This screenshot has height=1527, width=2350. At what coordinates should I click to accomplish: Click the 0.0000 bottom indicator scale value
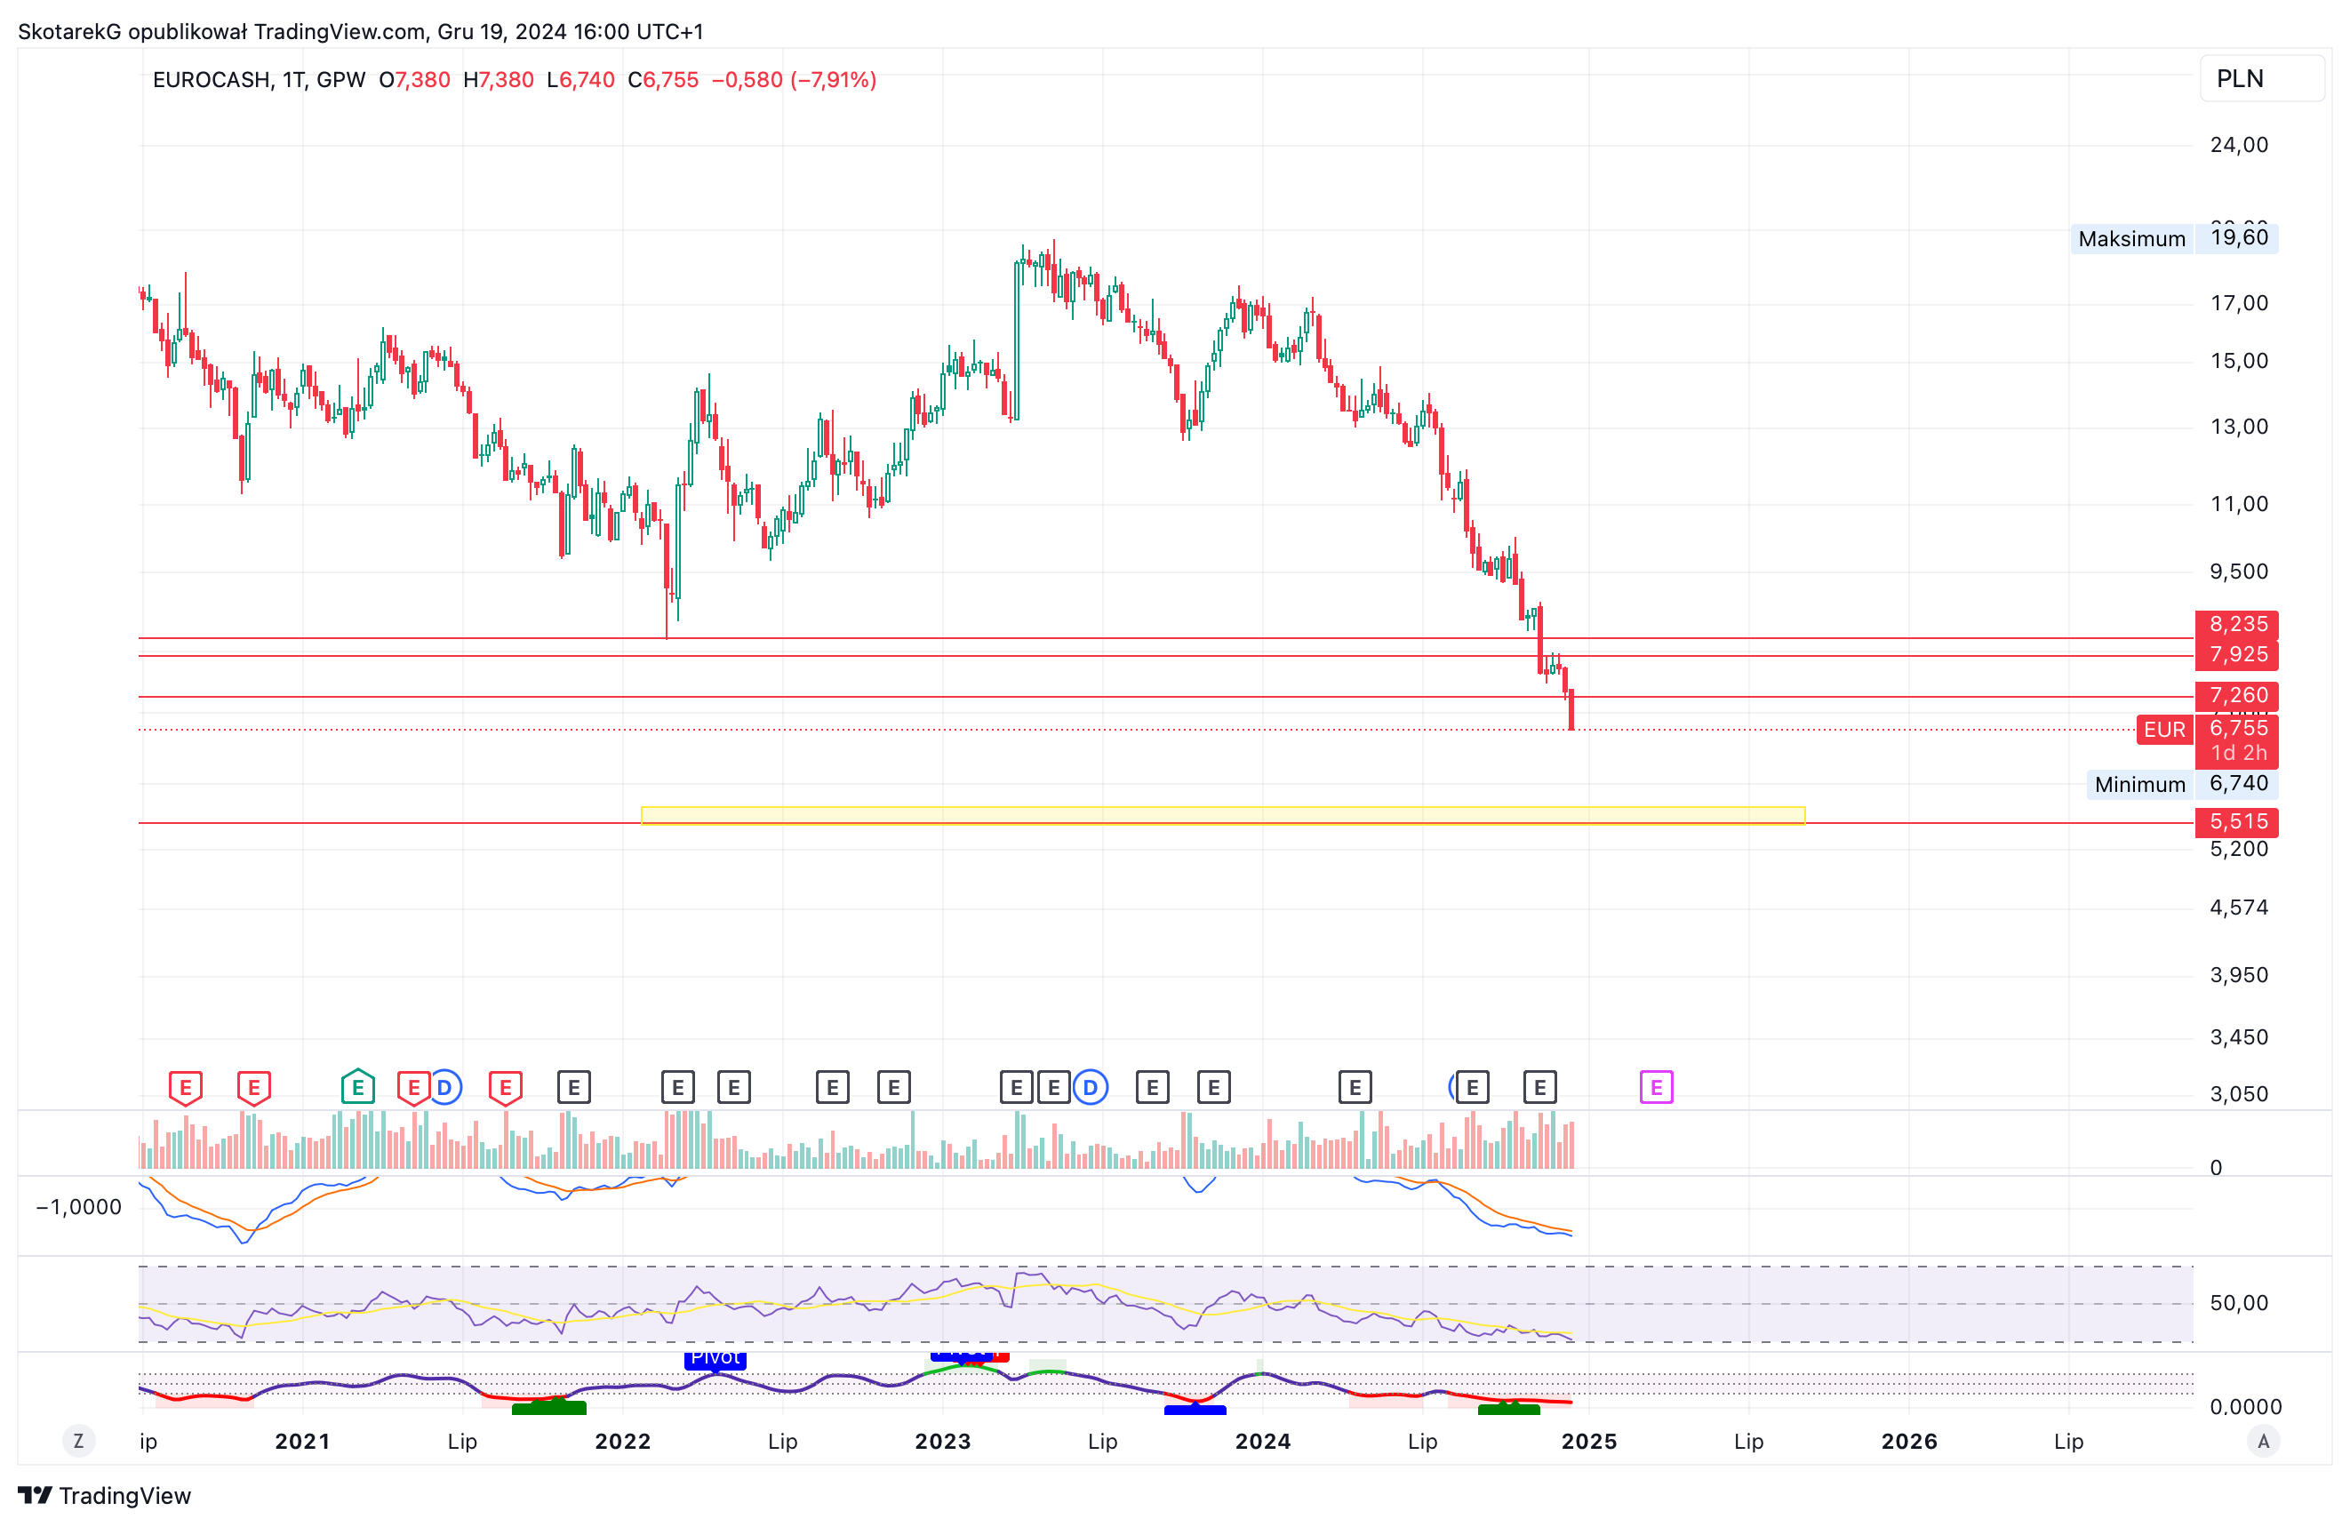point(2245,1406)
